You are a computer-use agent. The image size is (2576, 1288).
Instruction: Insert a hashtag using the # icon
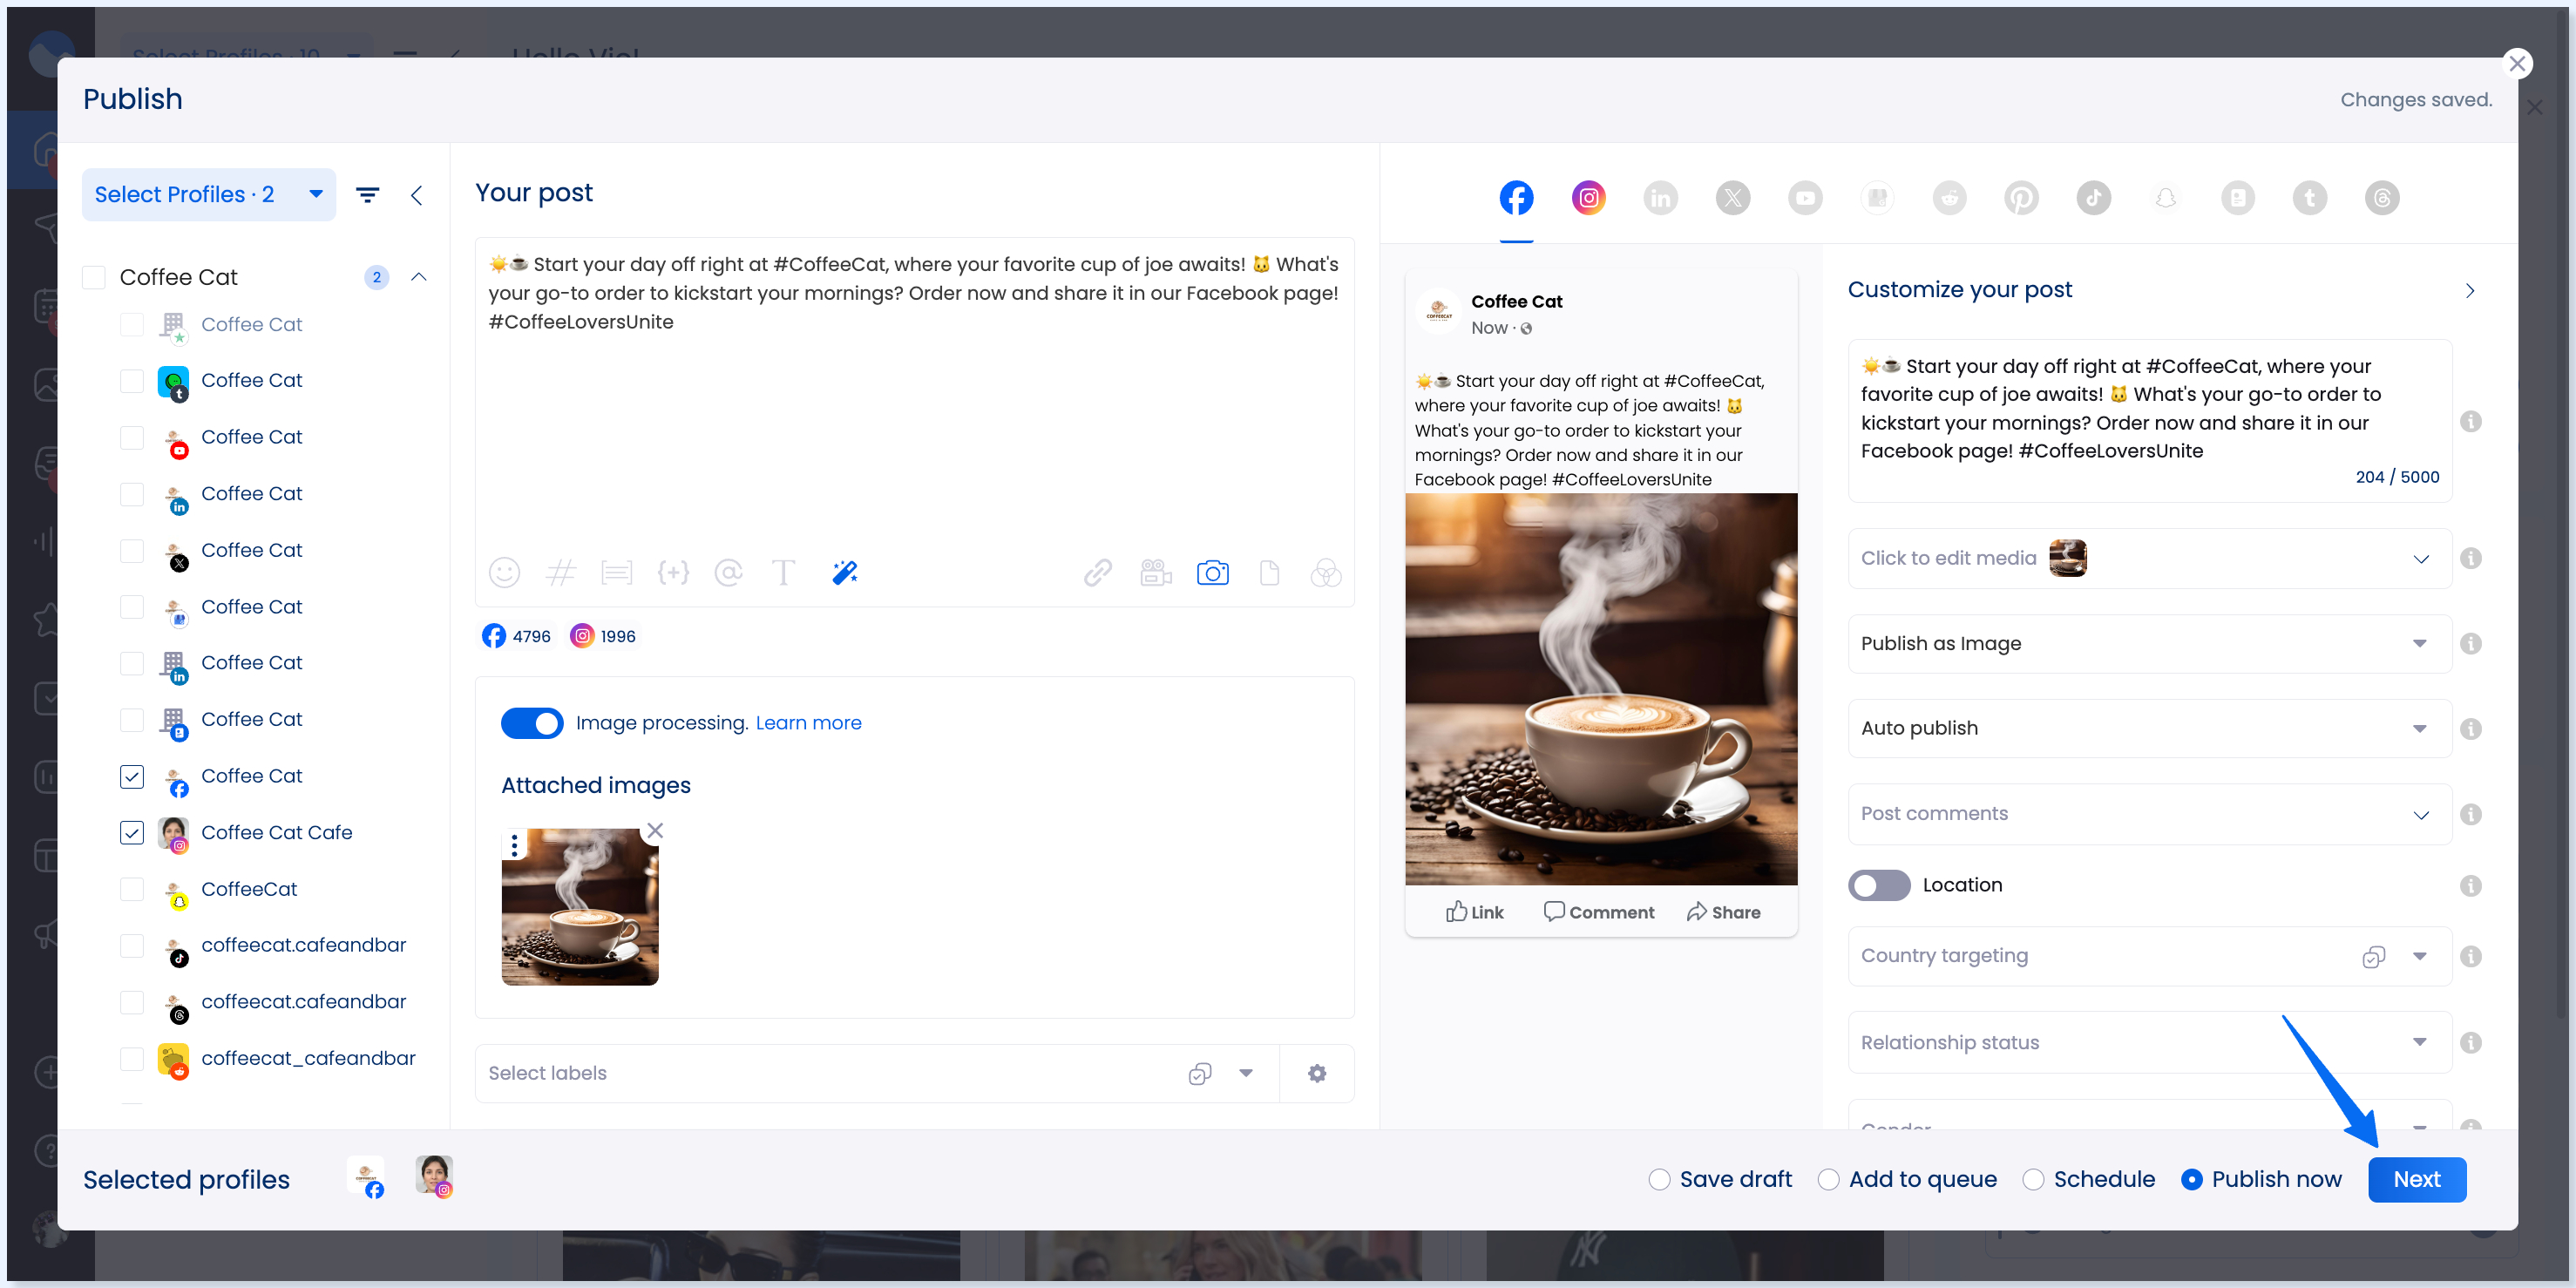click(561, 572)
